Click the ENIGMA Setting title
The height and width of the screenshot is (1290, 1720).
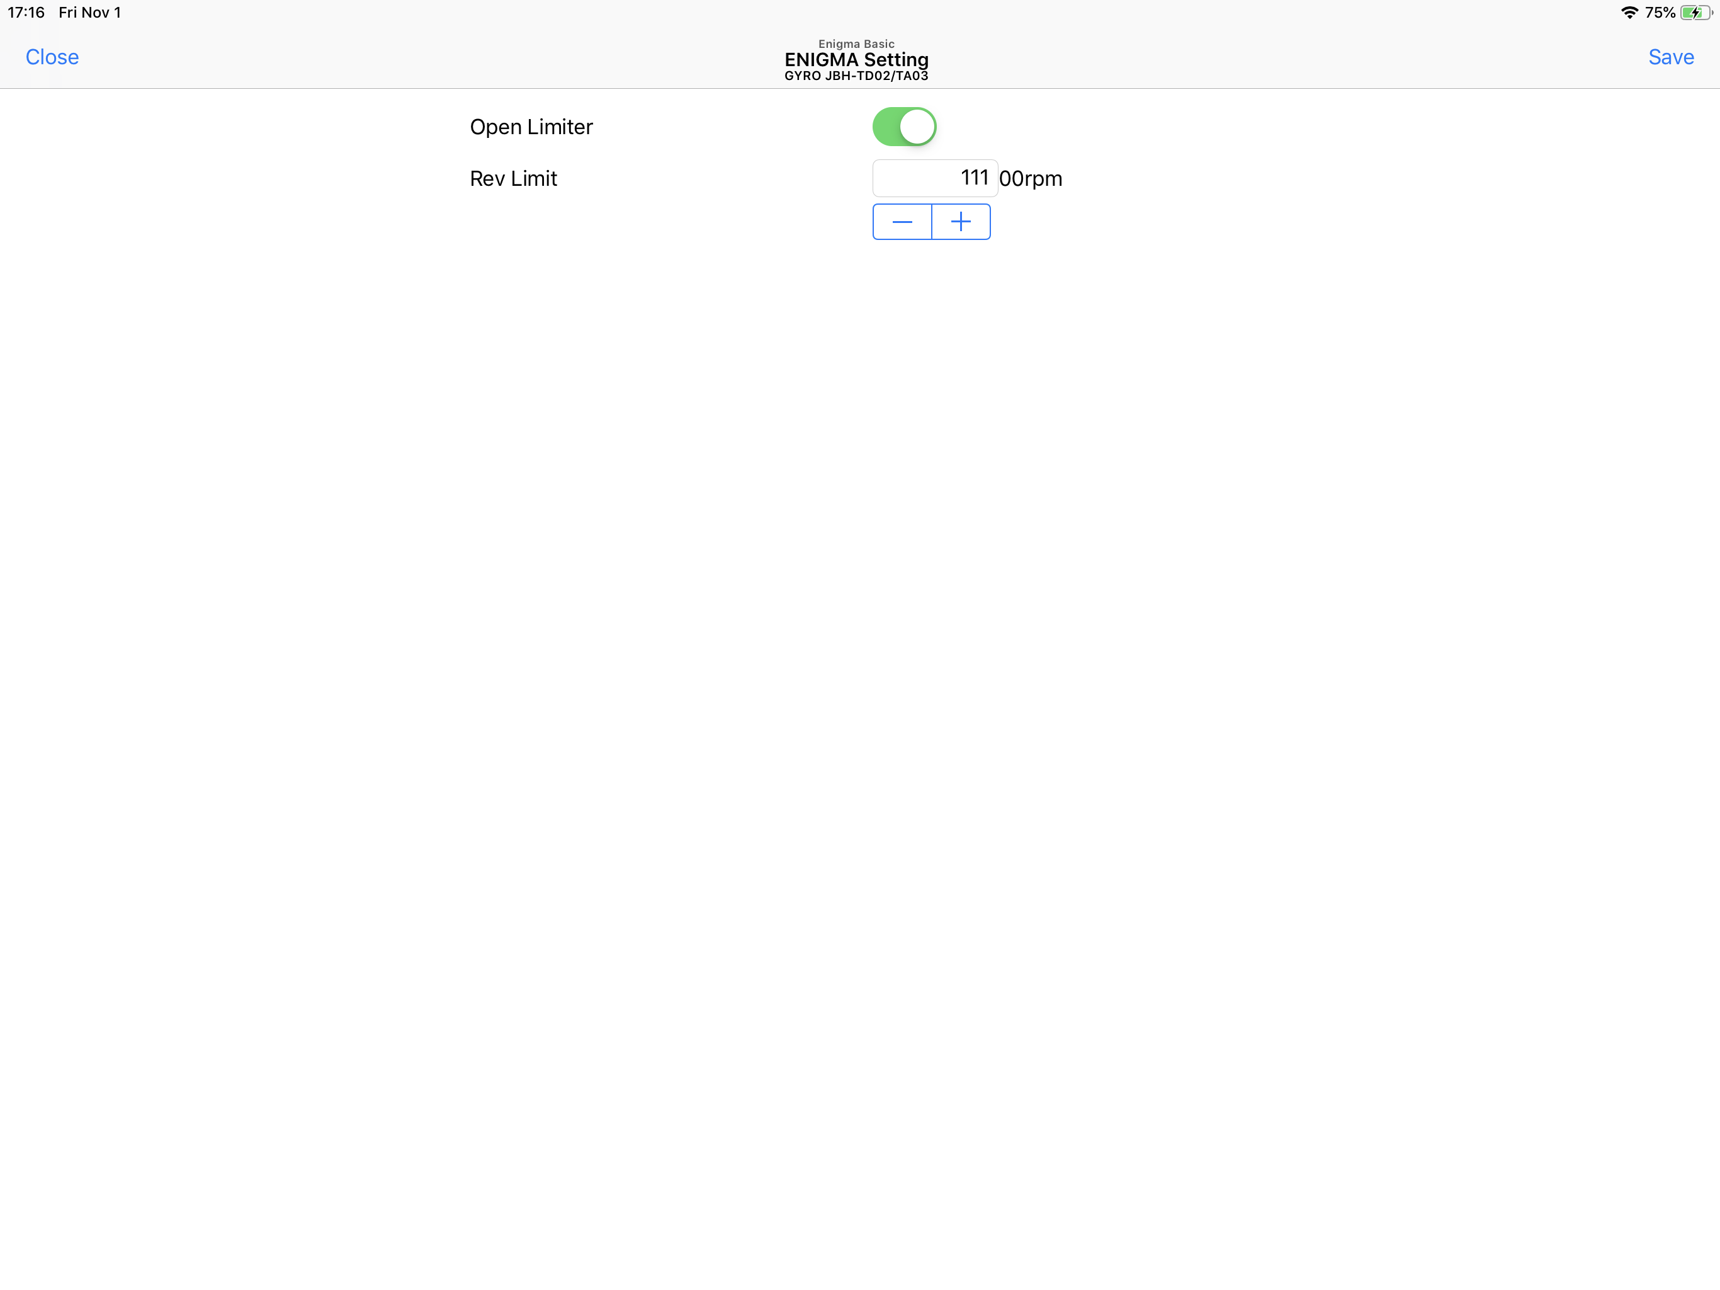coord(856,59)
